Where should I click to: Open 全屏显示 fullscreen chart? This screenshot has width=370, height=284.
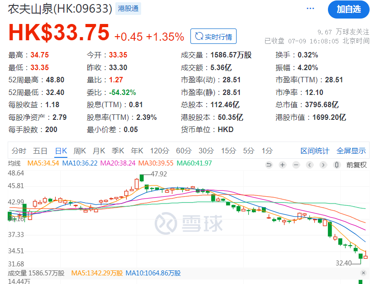point(351,151)
